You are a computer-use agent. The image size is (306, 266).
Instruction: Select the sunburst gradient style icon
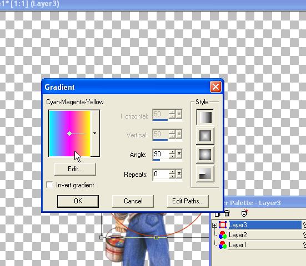click(x=205, y=155)
